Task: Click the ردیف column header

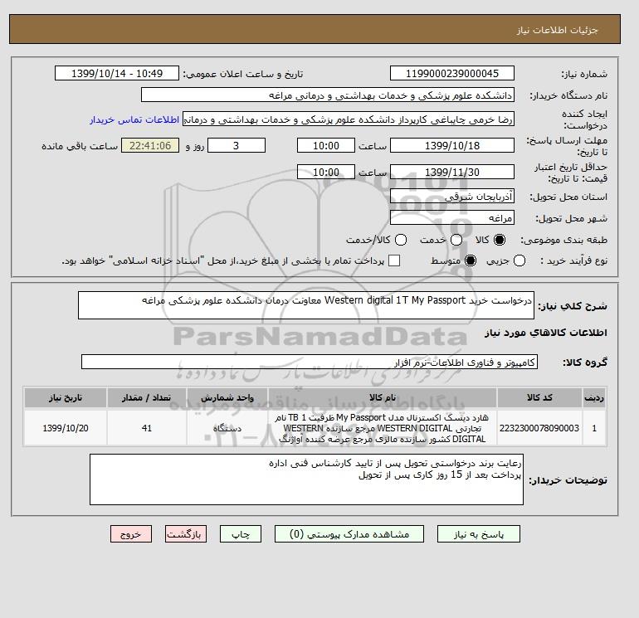Action: pos(594,397)
